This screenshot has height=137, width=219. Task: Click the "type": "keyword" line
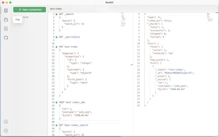pos(81,73)
